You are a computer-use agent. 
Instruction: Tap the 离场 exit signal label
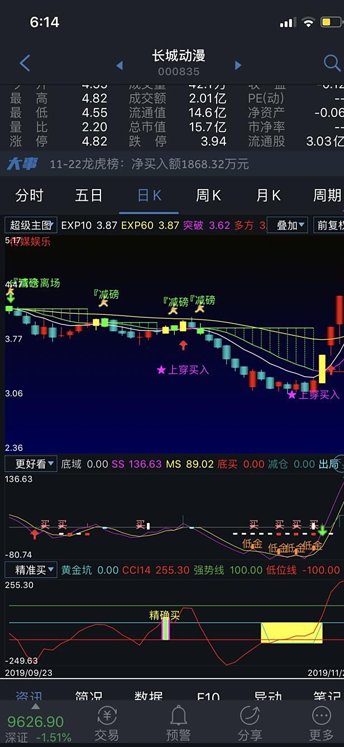50,283
